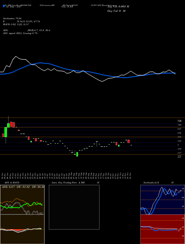Click the 'CL: 5.13' closing price text
185x244 pixels.
click(x=67, y=7)
